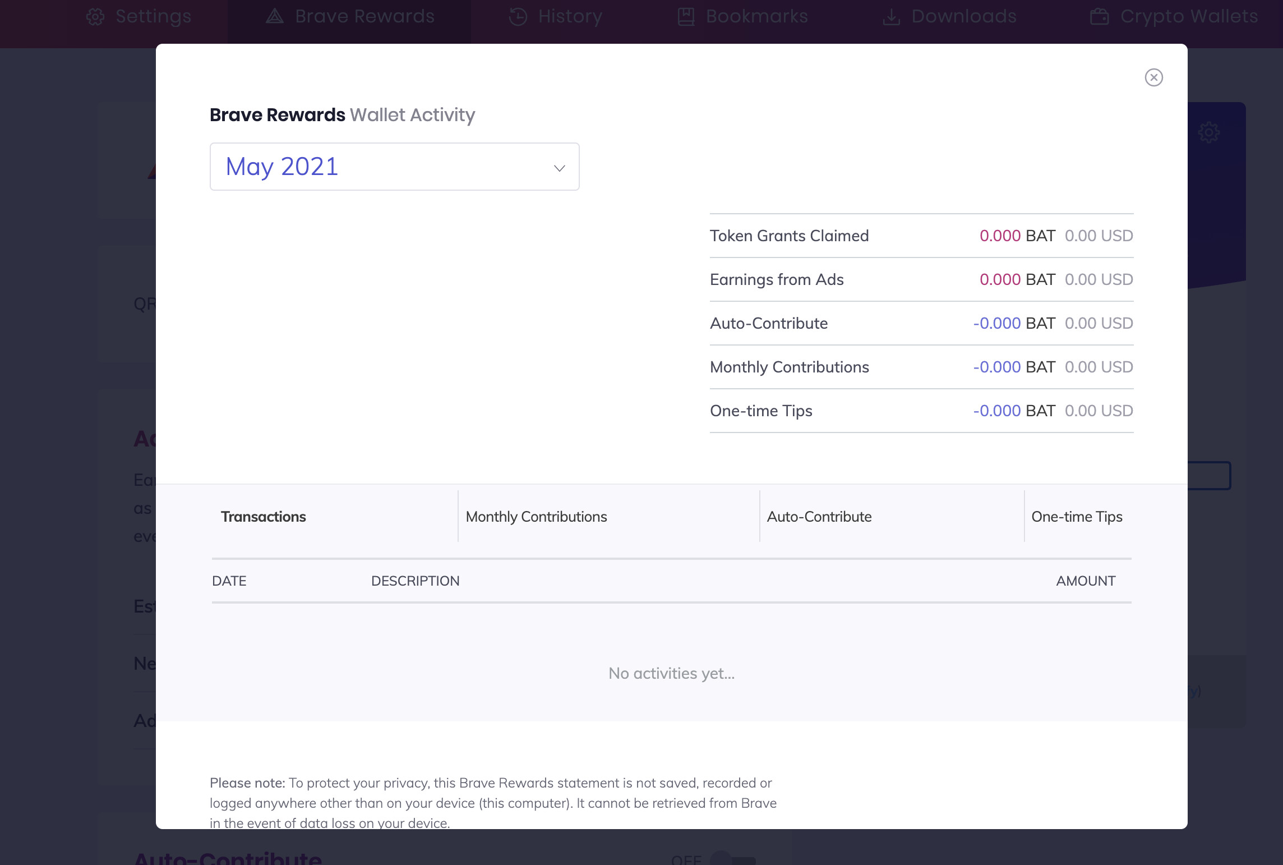The width and height of the screenshot is (1283, 865).
Task: Click the Settings gear icon
Action: (x=95, y=17)
